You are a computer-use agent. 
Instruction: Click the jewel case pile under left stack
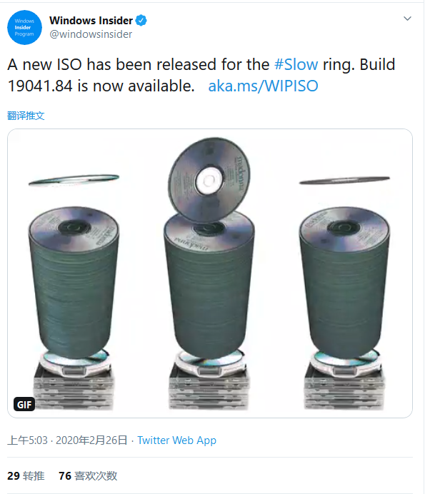[x=74, y=386]
